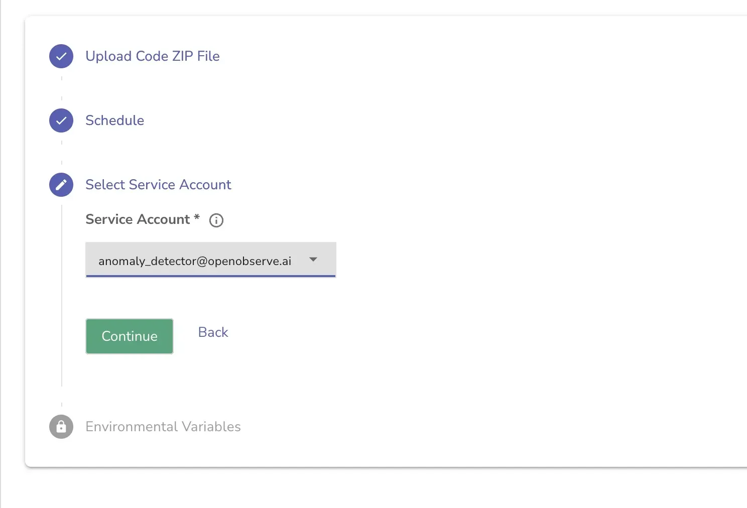Viewport: 747px width, 508px height.
Task: Expand the Service Account dropdown arrow
Action: coord(313,260)
